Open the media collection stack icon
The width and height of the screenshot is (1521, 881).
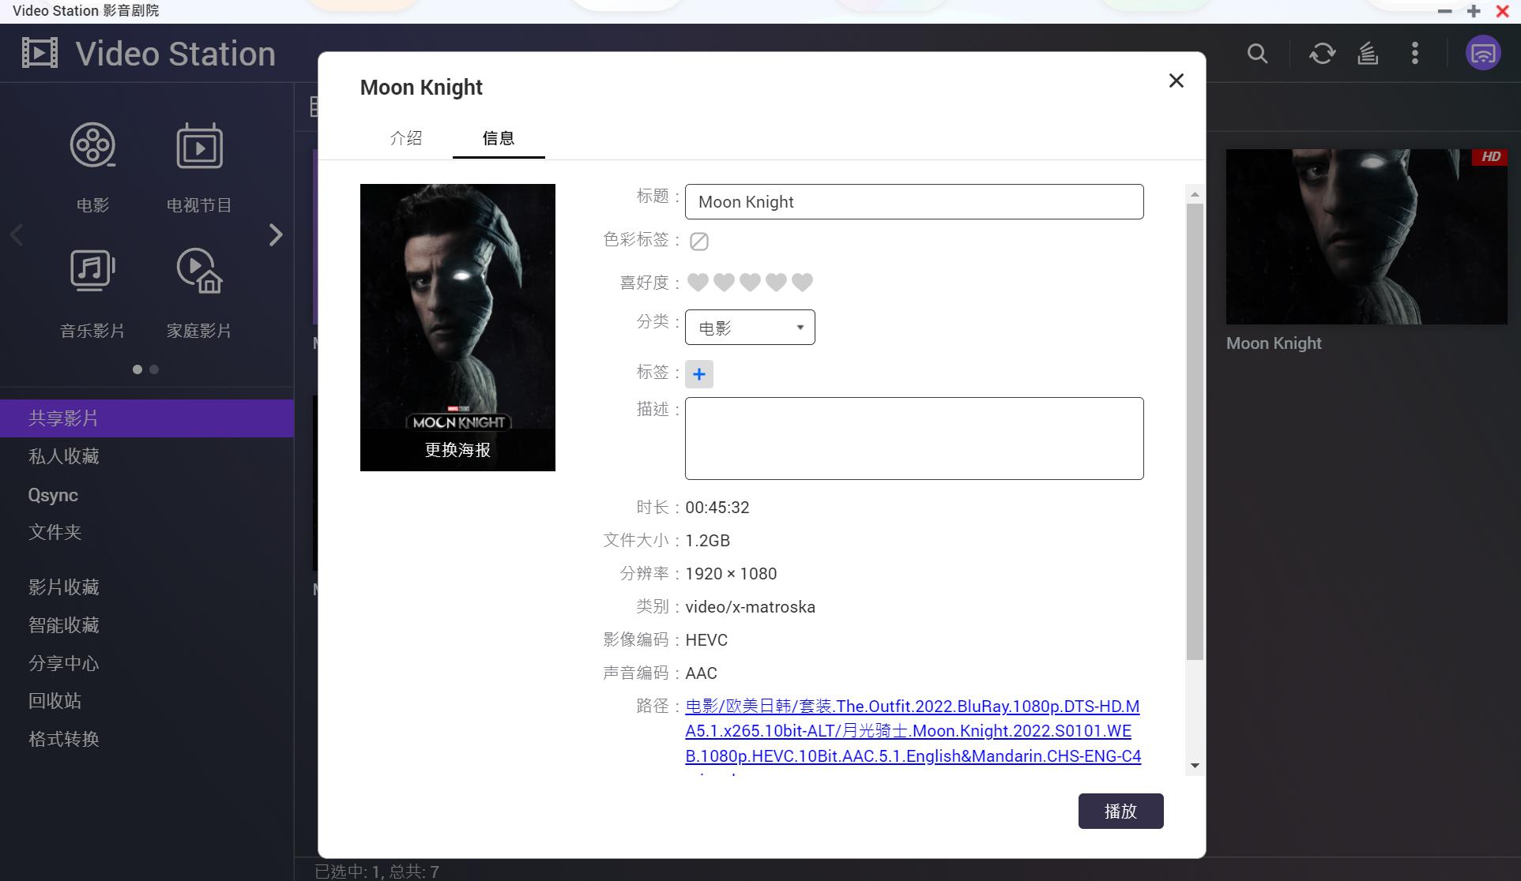(1367, 54)
